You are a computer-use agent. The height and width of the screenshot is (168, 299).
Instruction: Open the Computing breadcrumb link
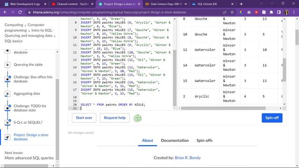(14, 25)
